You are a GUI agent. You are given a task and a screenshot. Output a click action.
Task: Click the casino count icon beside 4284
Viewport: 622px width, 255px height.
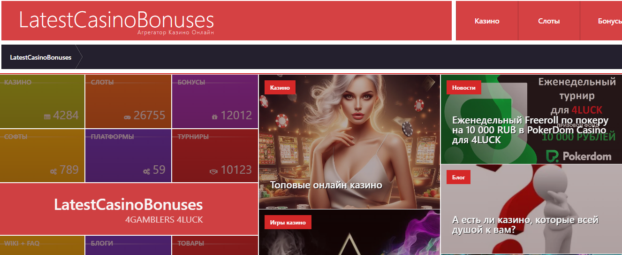[x=47, y=116]
